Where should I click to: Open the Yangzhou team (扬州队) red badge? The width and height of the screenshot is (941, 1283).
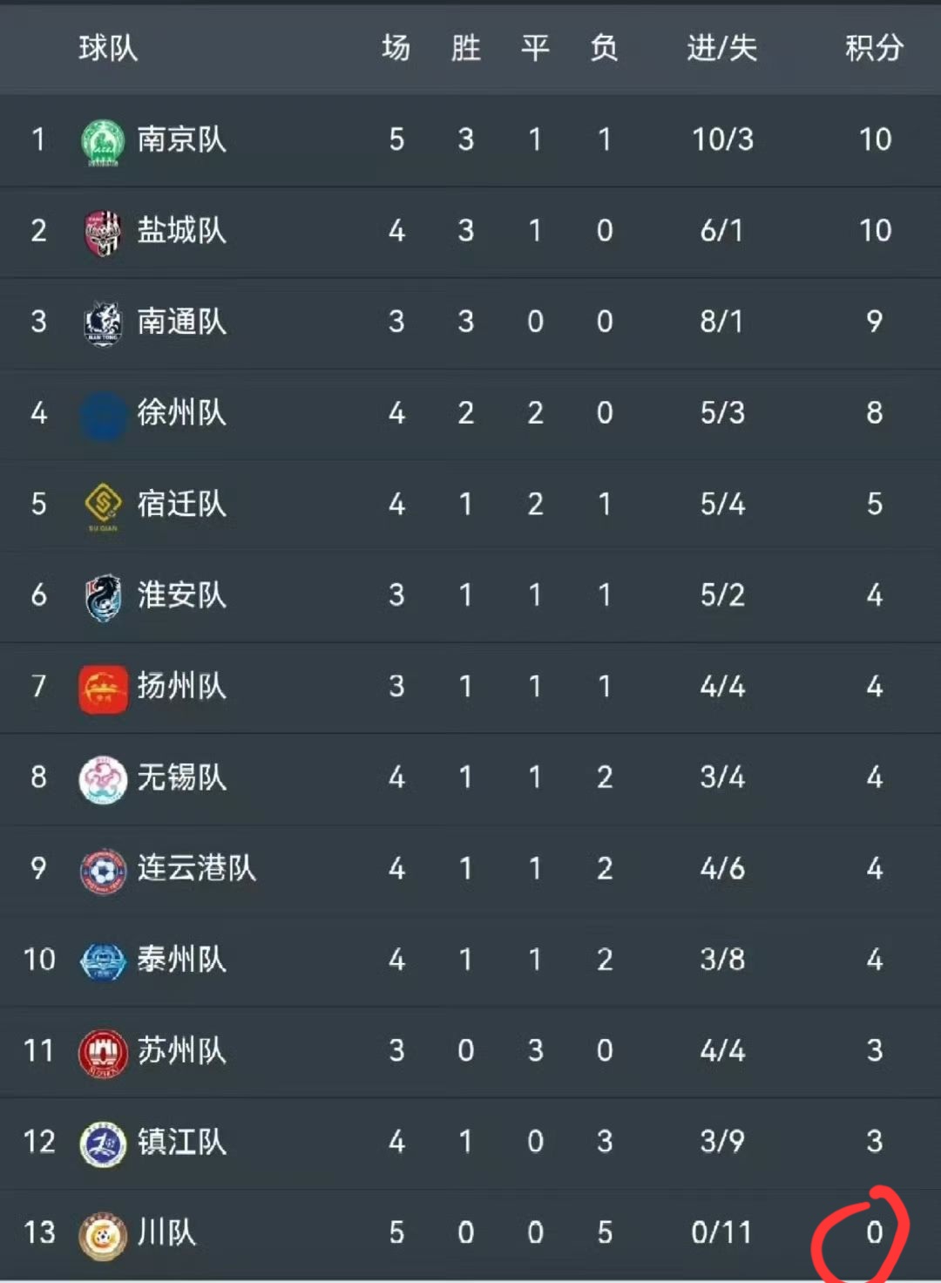(103, 688)
